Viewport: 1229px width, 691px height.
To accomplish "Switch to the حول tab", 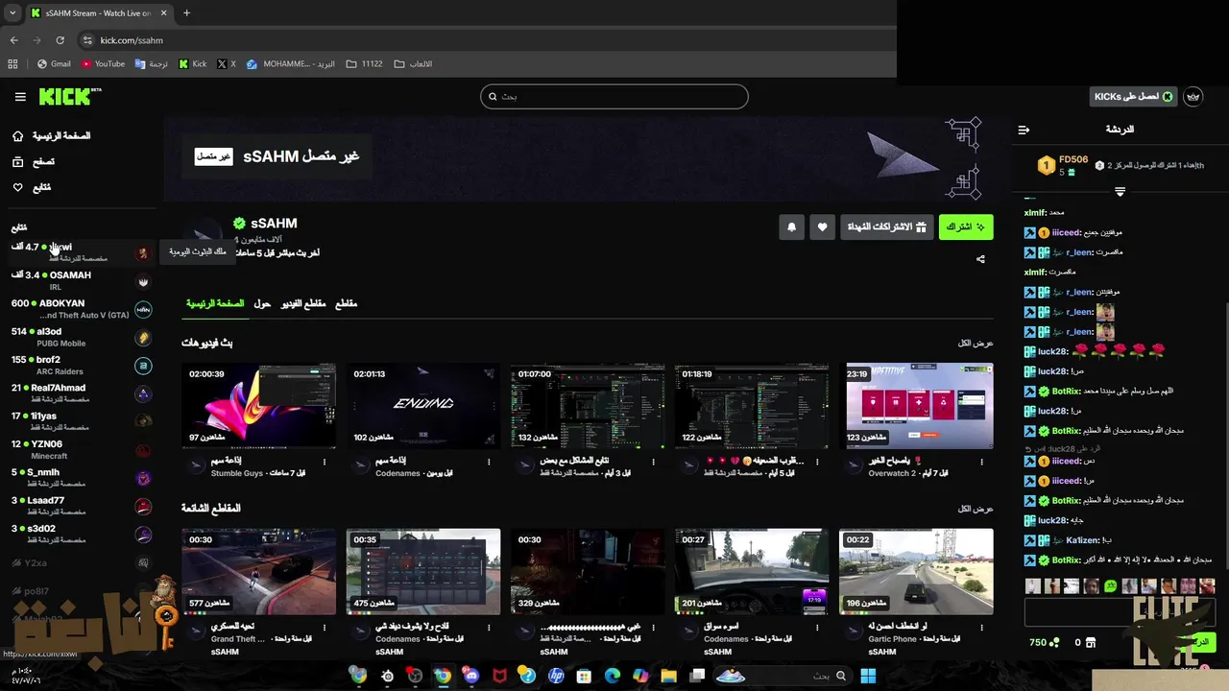I will click(x=262, y=304).
